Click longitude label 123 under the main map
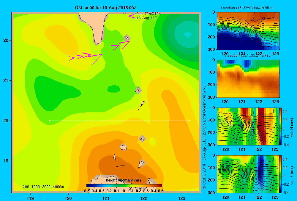Screen dimensions: 297x201 [182, 198]
